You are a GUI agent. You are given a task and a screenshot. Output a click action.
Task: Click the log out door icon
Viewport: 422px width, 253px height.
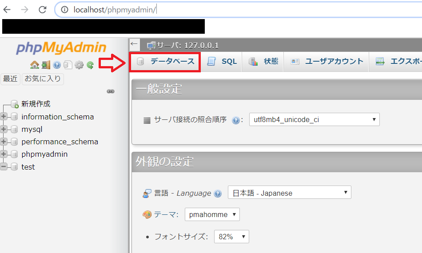click(x=46, y=65)
